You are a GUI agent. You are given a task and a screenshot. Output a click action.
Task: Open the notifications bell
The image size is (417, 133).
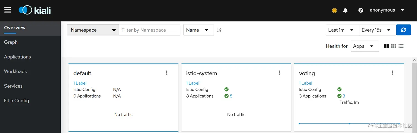point(345,10)
